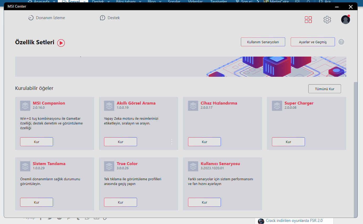Screen dimensions: 363x224
Task: Open three-dot menu on Akıllı Görsel Arama card
Action: pyautogui.click(x=172, y=142)
